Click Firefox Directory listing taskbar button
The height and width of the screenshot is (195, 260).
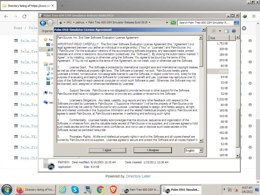(36, 190)
